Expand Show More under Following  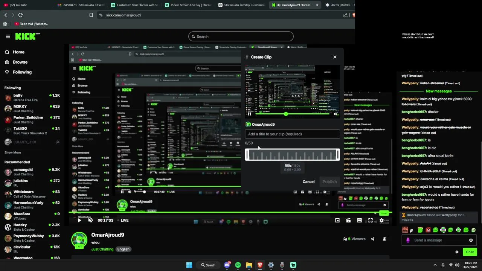pos(12,152)
